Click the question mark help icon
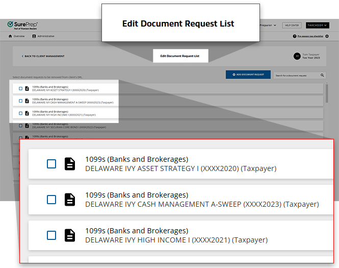339x268 pixels. (x=295, y=36)
